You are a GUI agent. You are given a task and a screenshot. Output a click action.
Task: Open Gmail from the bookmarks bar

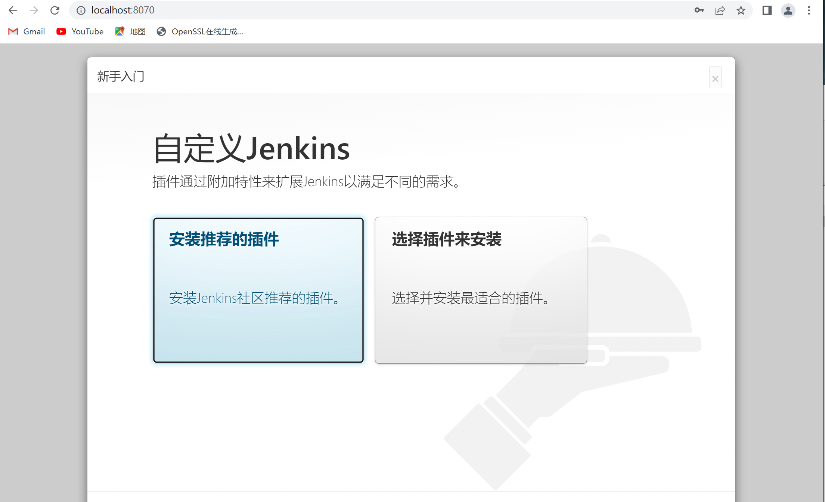[26, 31]
